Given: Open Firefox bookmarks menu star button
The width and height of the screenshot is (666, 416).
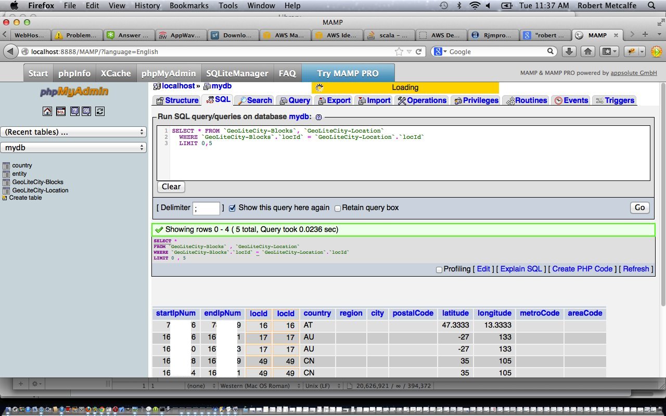Looking at the screenshot, I should [609, 51].
